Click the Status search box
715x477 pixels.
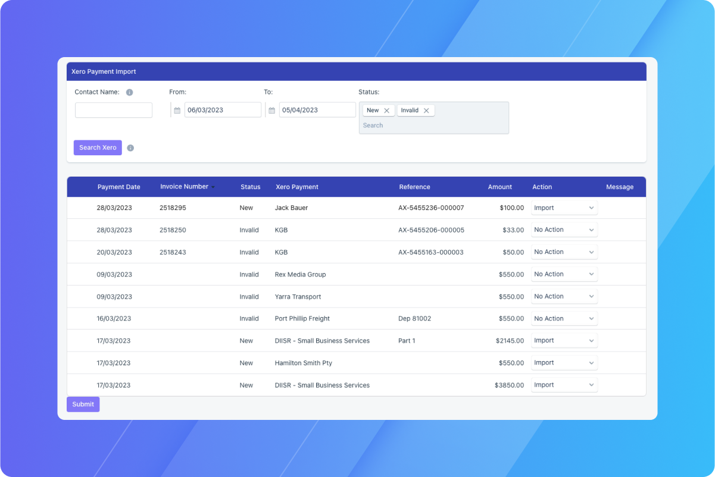(x=433, y=125)
